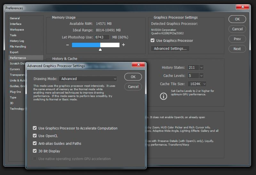The width and height of the screenshot is (256, 175).
Task: Click the Next button
Action: point(237,49)
